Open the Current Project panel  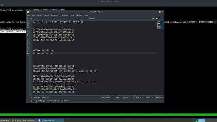[x=55, y=101]
